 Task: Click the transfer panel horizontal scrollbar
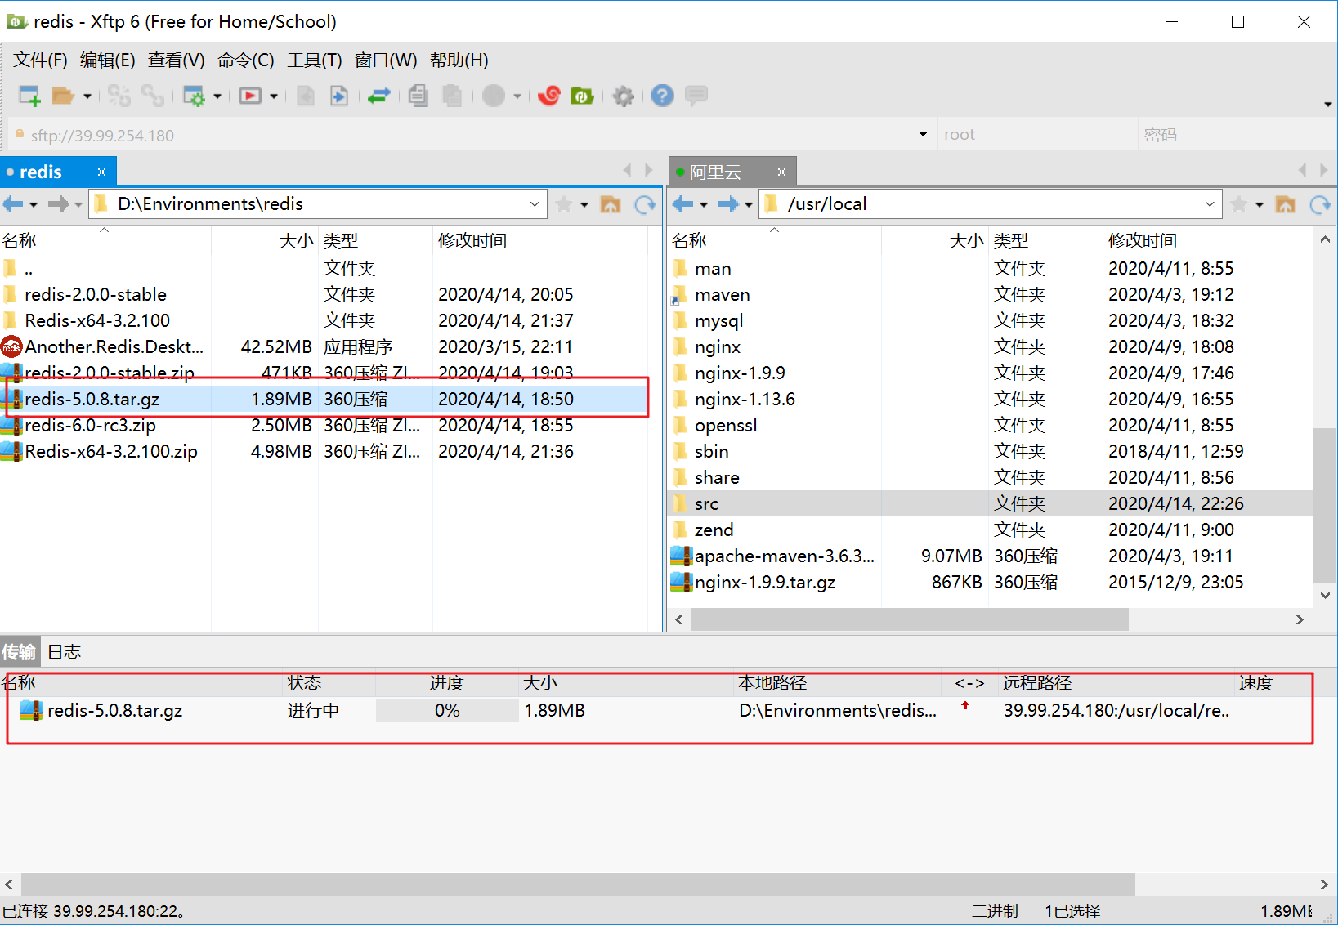(578, 884)
